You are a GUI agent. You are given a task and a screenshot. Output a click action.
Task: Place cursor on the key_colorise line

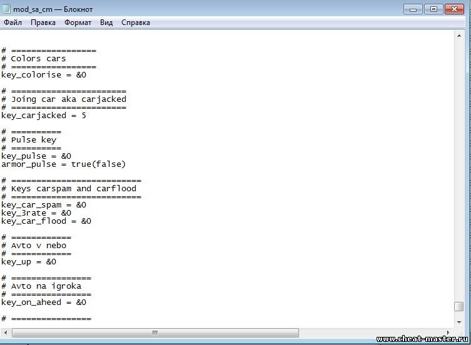point(44,75)
